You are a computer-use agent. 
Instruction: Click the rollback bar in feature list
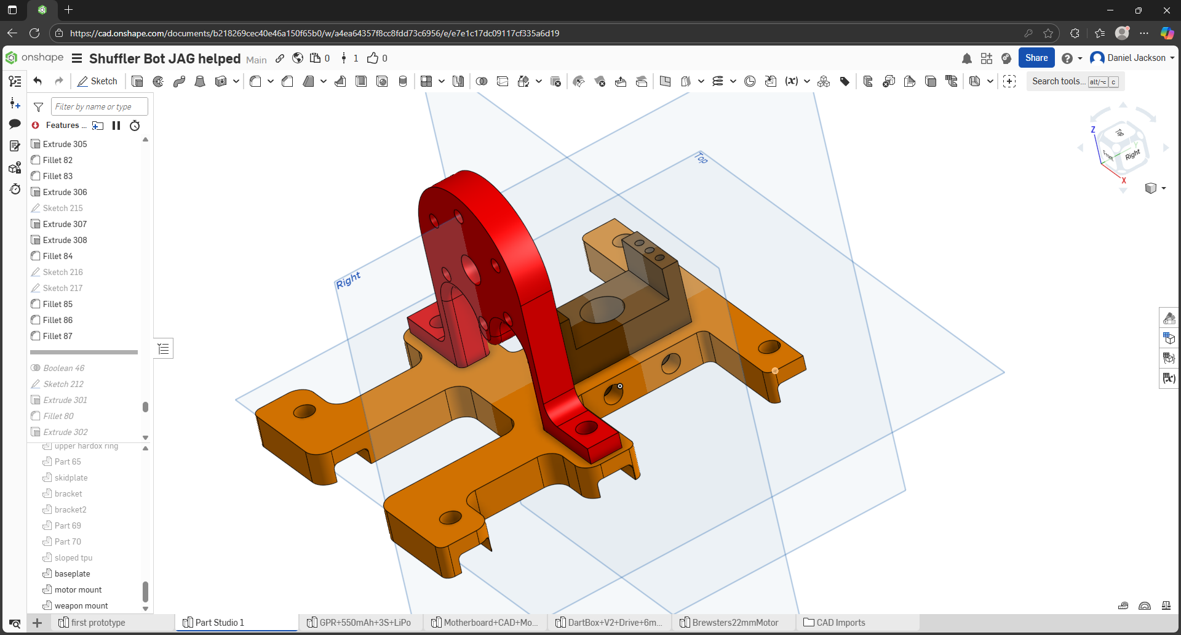[x=84, y=353]
